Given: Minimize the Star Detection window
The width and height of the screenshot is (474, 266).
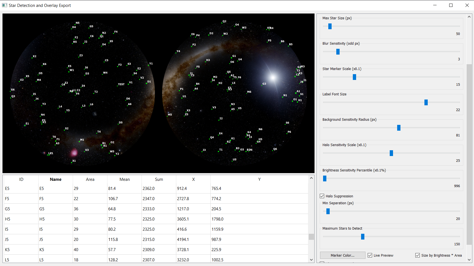Looking at the screenshot, I should click(x=435, y=5).
